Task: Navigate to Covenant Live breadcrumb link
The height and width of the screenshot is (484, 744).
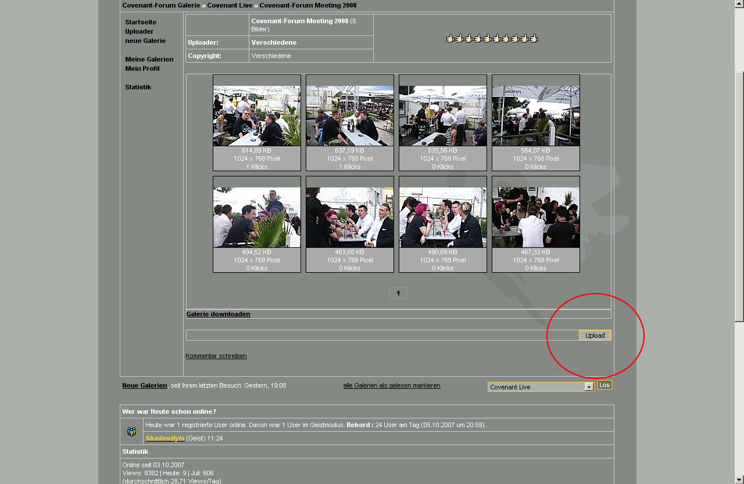Action: [x=230, y=5]
